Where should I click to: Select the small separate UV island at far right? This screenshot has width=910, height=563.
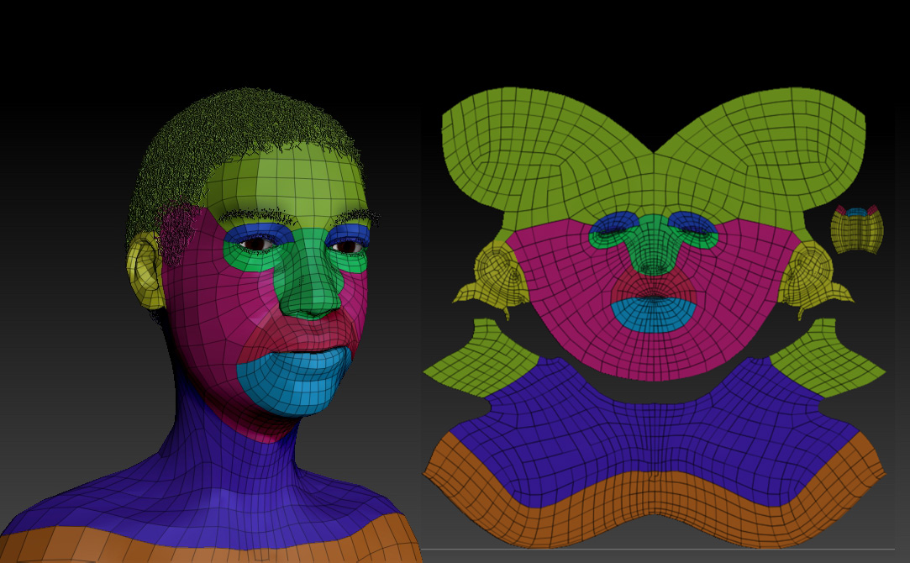pos(856,229)
